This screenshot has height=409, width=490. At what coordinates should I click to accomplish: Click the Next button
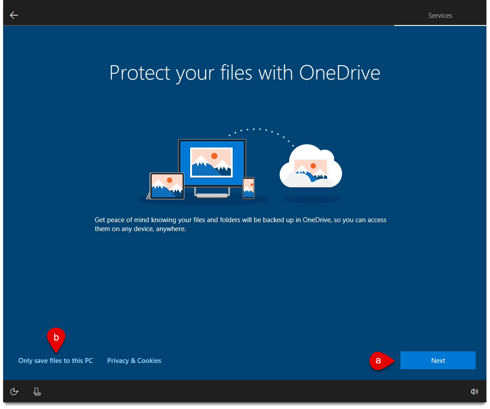pyautogui.click(x=438, y=360)
